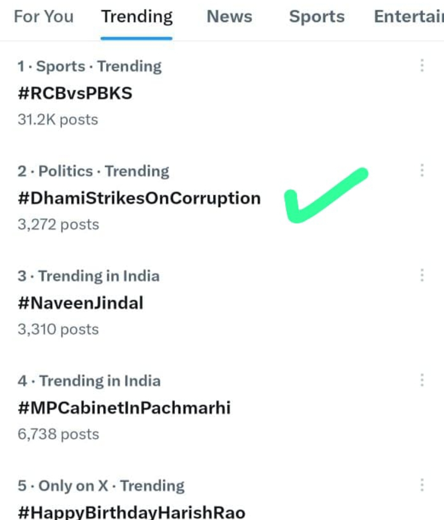The width and height of the screenshot is (444, 520).
Task: Open more options for #HappyBirthdayHarishRao trend
Action: 422,485
